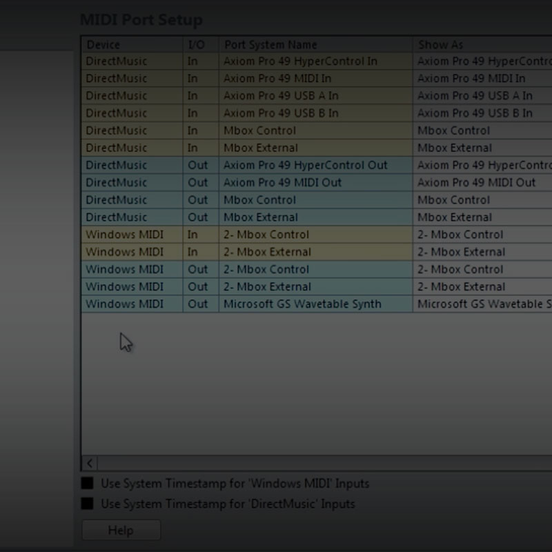Screen dimensions: 552x552
Task: Click the Out cell in the Axiom Pro 49 HyperControl Out row
Action: pyautogui.click(x=201, y=165)
